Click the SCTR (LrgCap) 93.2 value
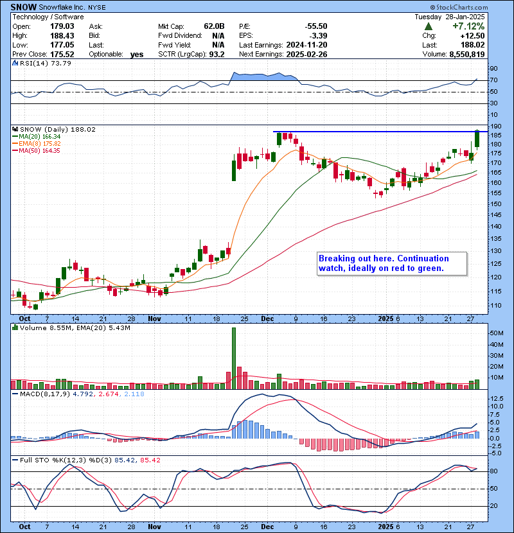 coord(217,55)
